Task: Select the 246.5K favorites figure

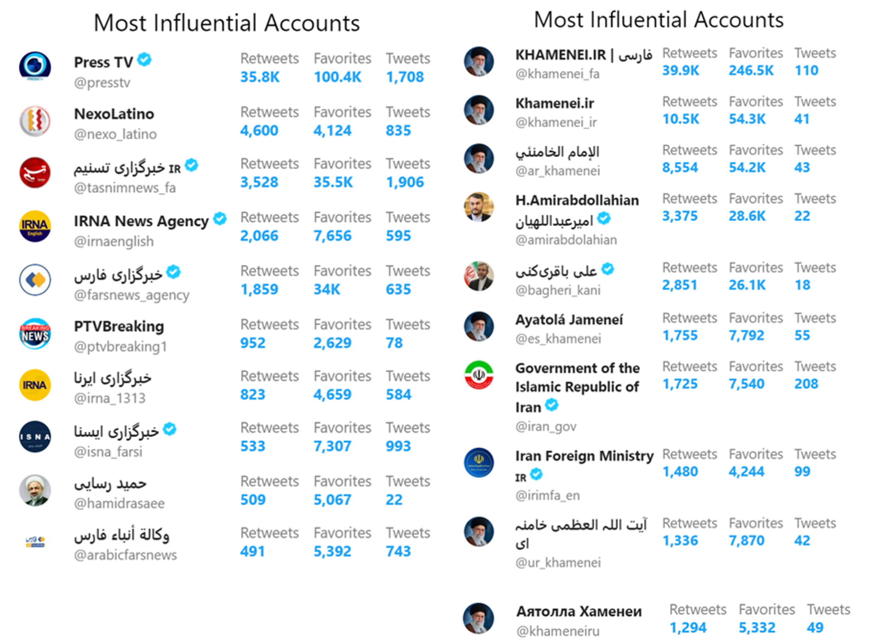Action: click(x=751, y=70)
